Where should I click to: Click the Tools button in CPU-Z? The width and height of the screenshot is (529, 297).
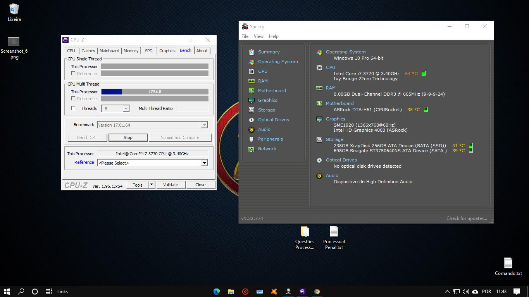coord(138,185)
